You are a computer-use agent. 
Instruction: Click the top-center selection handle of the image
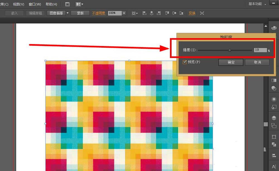tap(129, 61)
